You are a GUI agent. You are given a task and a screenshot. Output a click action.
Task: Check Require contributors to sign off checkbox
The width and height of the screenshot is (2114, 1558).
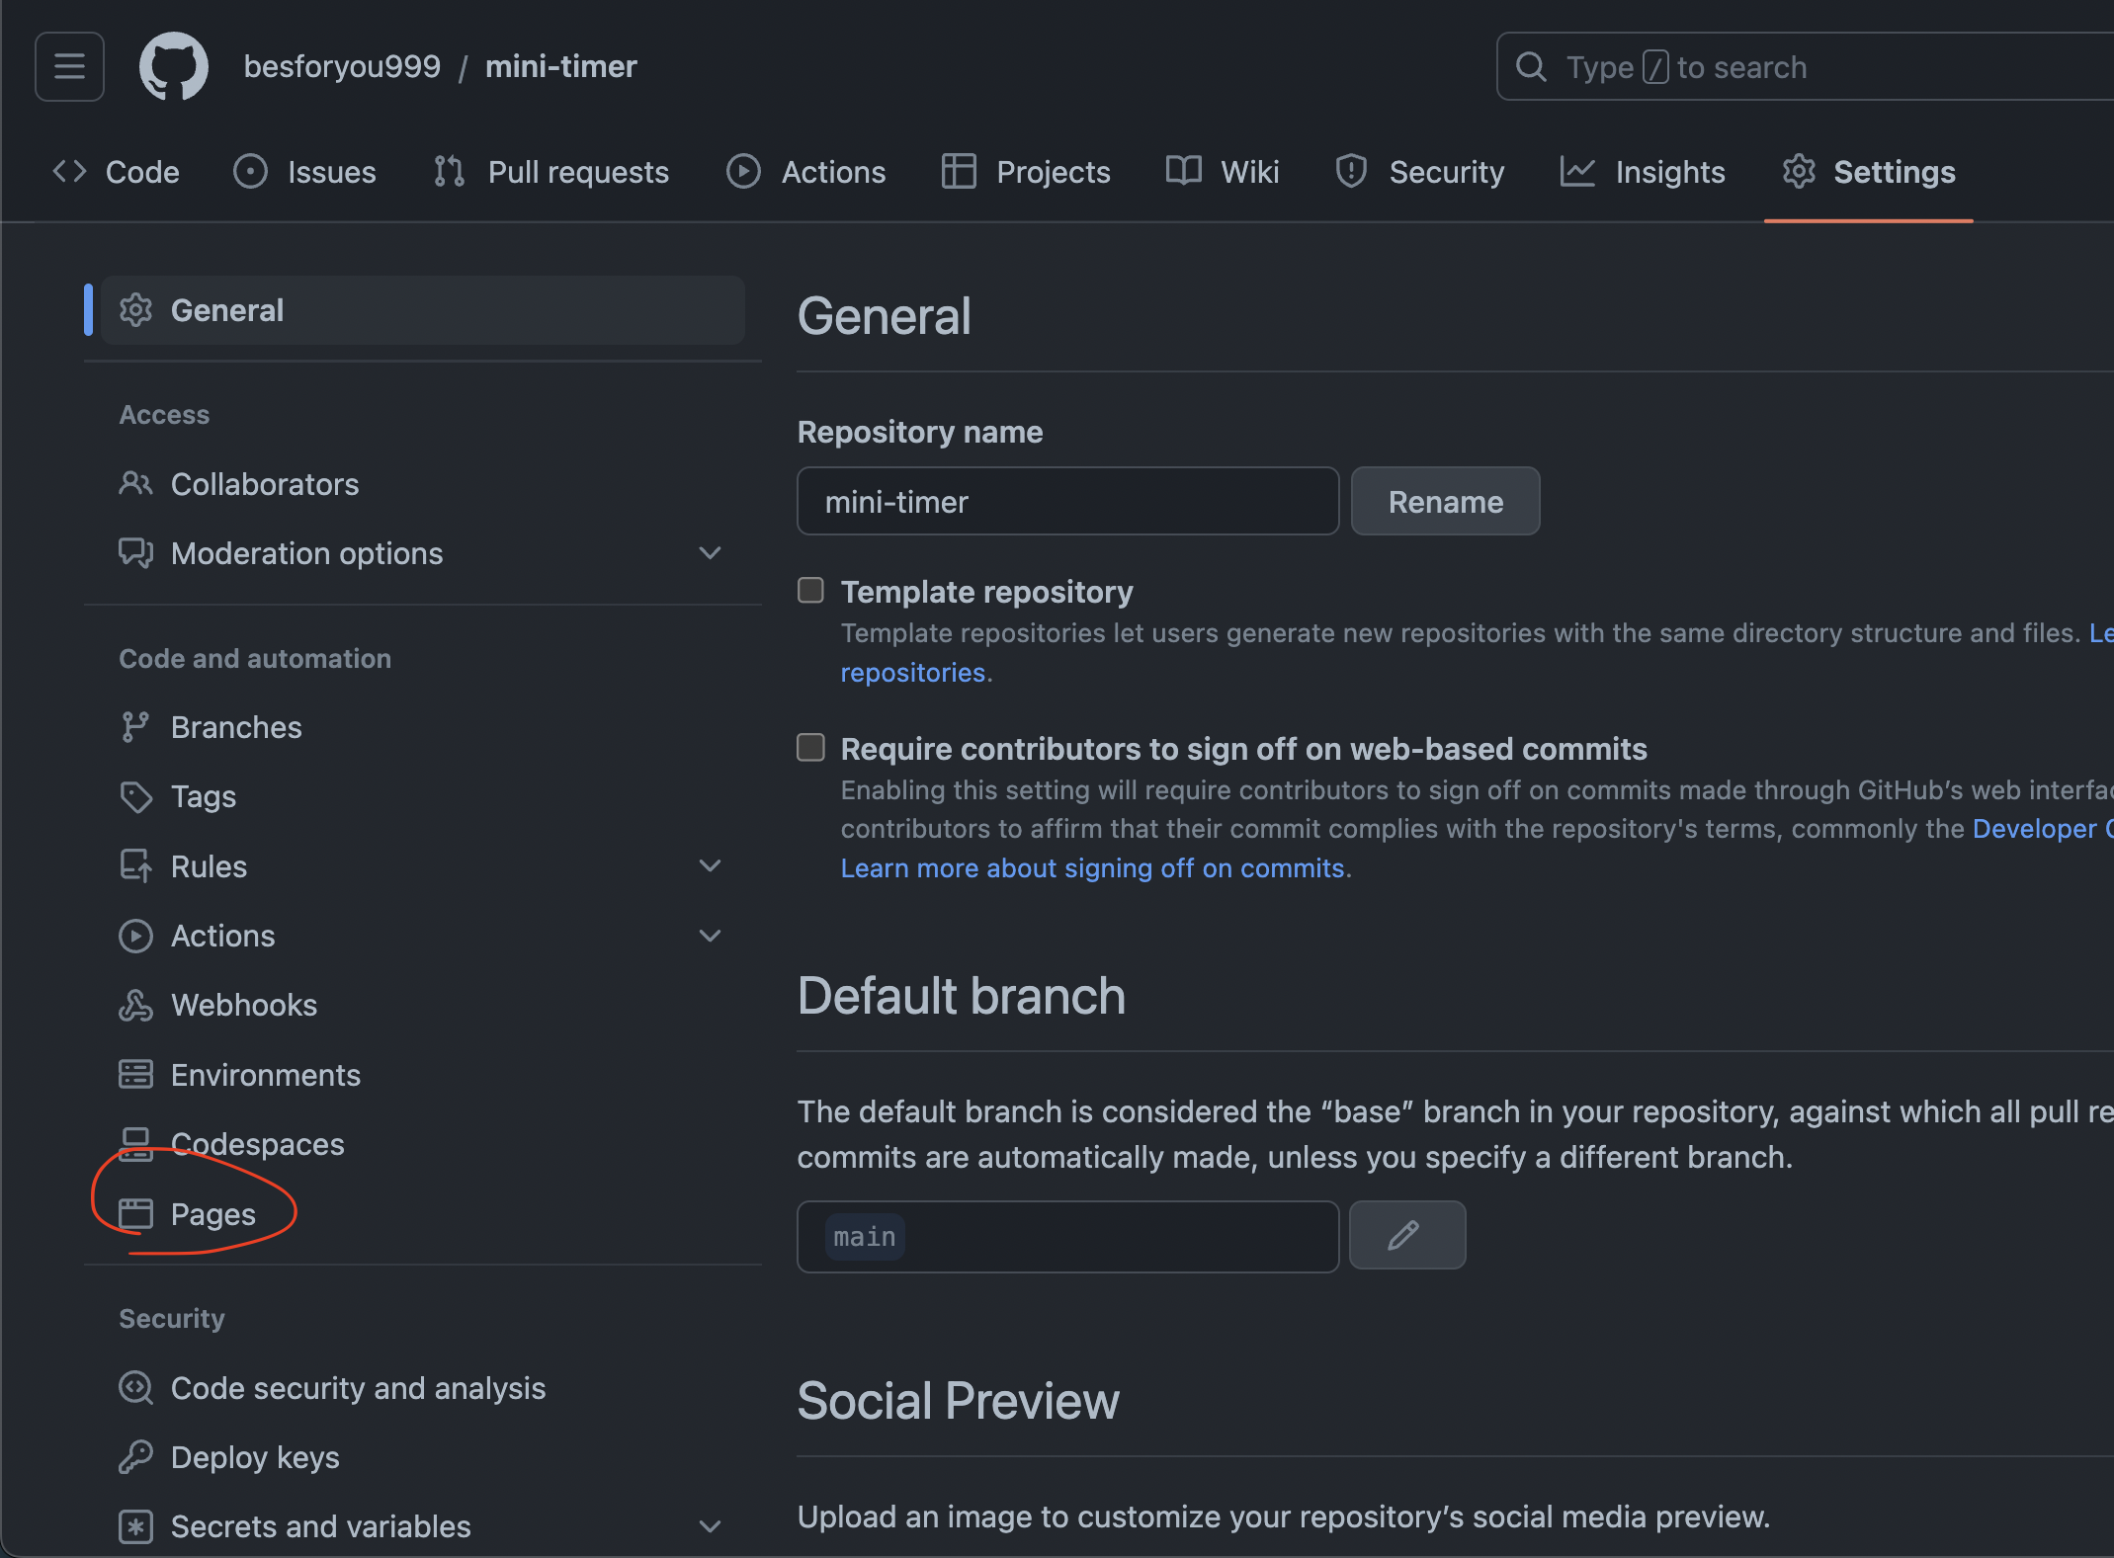(810, 748)
